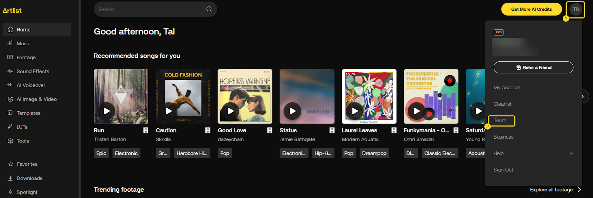593x198 pixels.
Task: Go to AI Voiceover section
Action: click(x=31, y=85)
